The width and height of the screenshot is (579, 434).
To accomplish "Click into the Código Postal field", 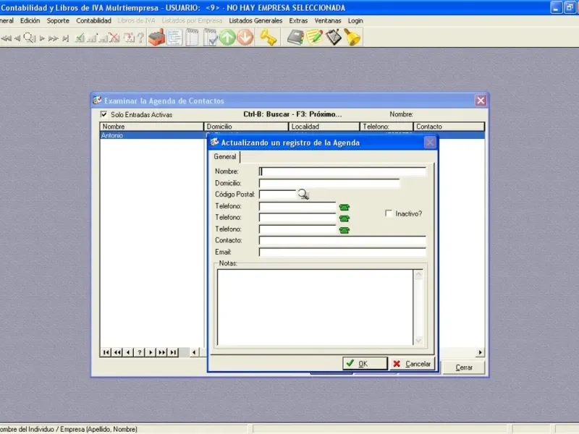I will pos(278,195).
